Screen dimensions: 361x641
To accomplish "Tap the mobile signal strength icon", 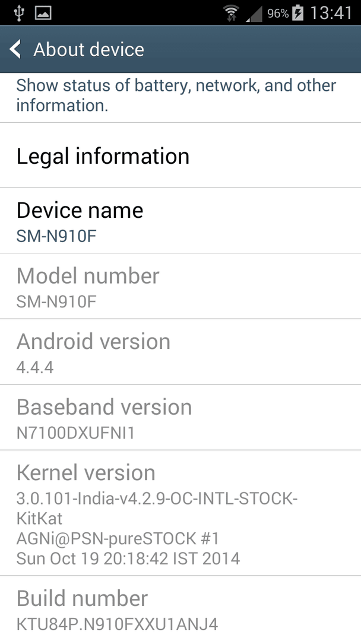I will [x=254, y=14].
